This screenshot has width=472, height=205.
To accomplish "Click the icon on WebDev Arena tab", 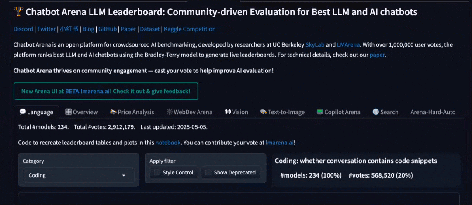I will pos(169,112).
